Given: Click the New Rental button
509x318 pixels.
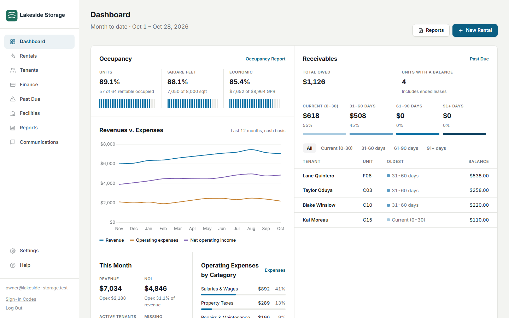Looking at the screenshot, I should tap(475, 30).
